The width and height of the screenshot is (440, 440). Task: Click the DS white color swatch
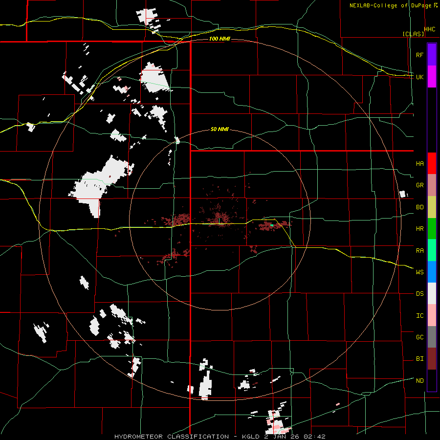click(x=432, y=293)
